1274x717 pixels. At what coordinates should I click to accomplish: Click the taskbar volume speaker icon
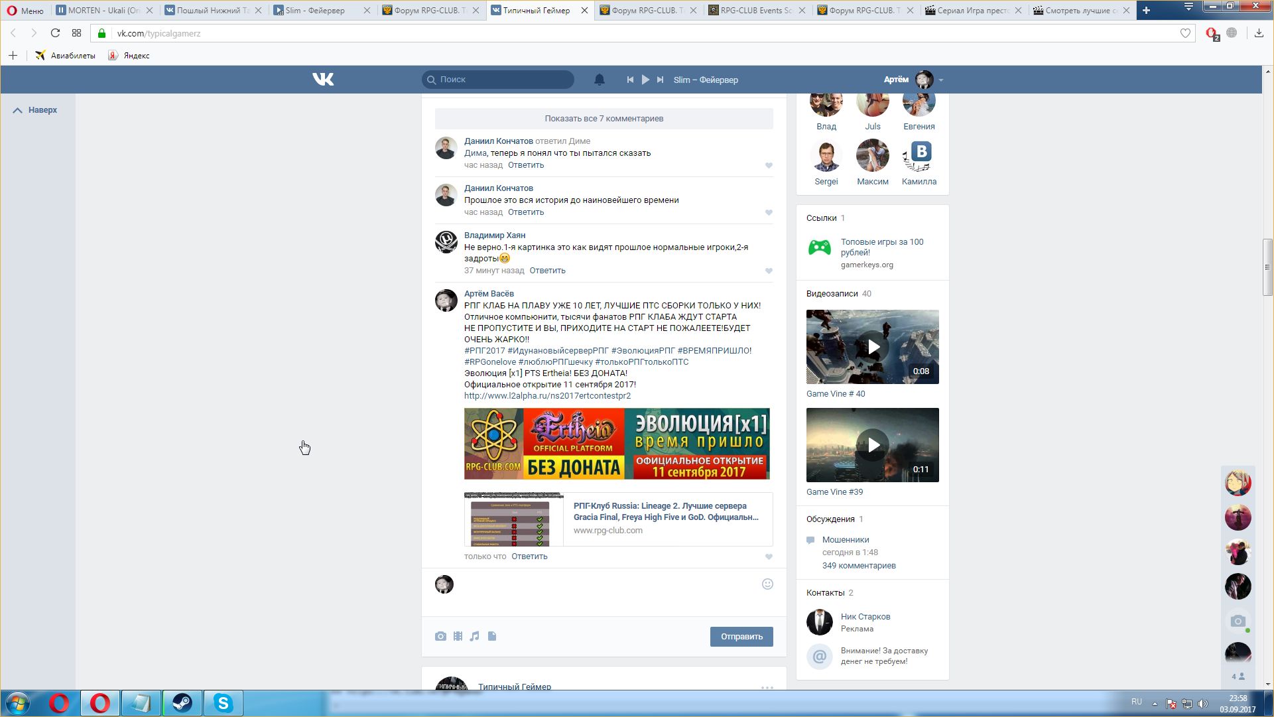coord(1203,704)
